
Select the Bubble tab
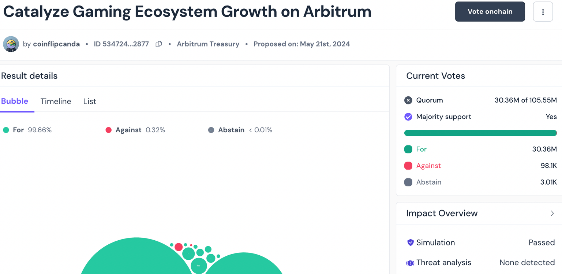point(15,101)
